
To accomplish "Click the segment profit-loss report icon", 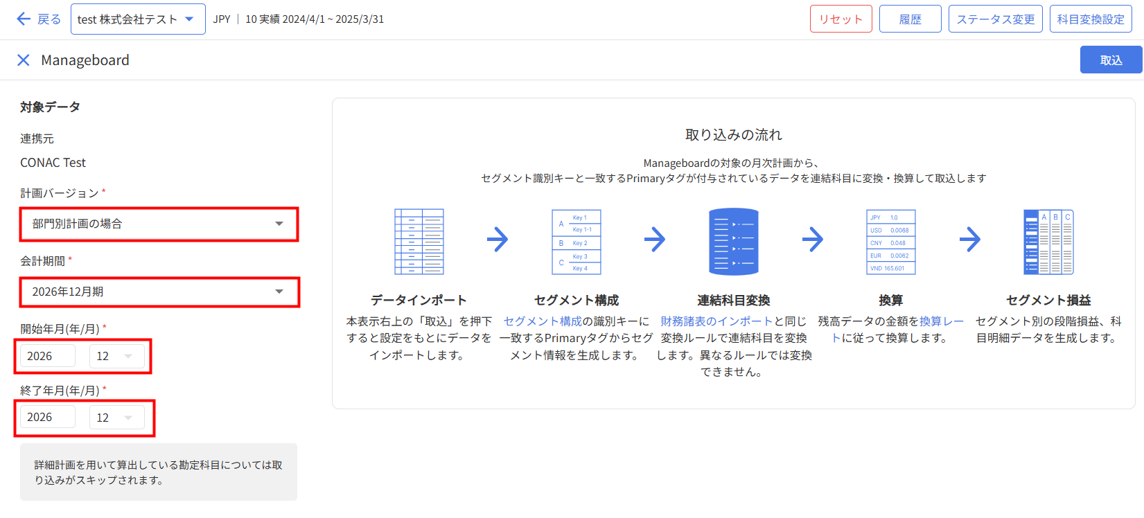I will pos(1048,242).
